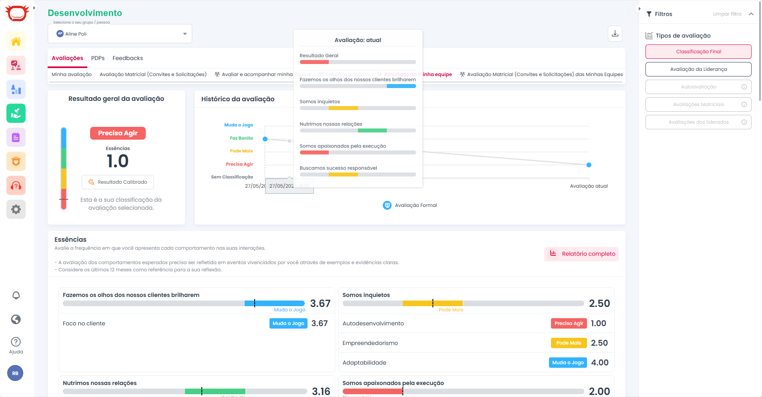The height and width of the screenshot is (397, 762).
Task: Click the download icon button
Action: pos(615,34)
